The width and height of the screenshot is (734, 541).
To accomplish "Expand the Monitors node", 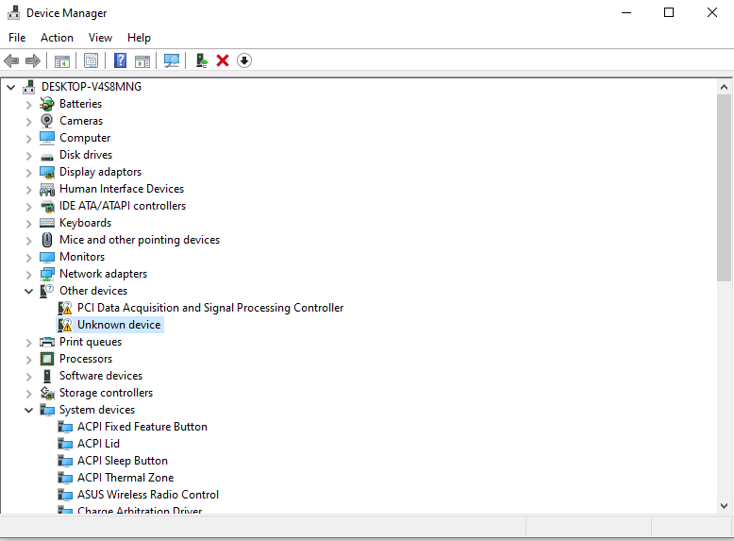I will pyautogui.click(x=28, y=258).
